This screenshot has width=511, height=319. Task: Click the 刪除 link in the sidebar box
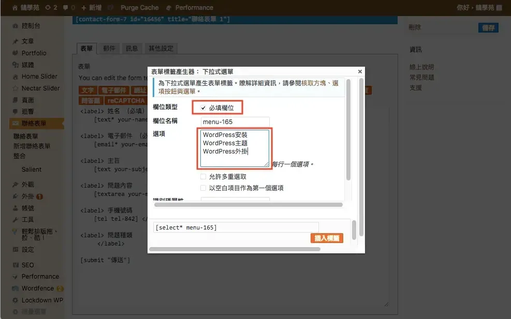point(415,27)
